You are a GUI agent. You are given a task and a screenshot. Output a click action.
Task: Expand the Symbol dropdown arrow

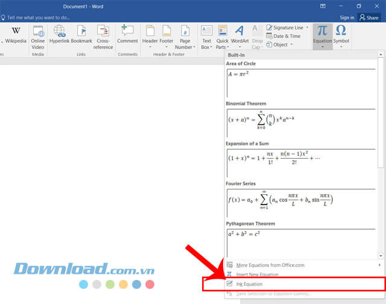pos(341,47)
